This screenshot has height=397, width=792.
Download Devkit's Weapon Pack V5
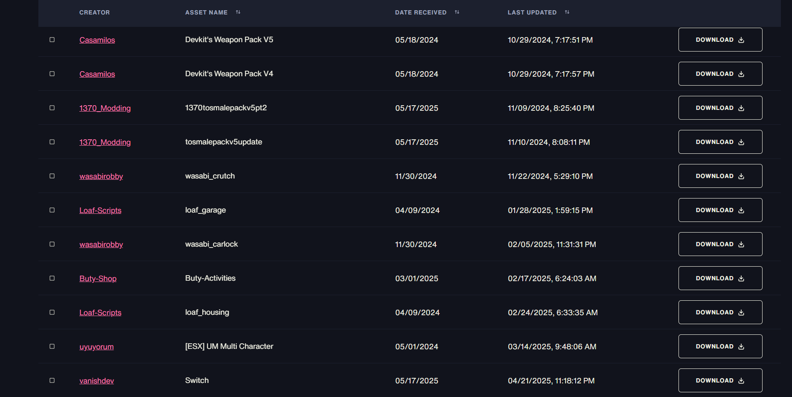point(720,40)
